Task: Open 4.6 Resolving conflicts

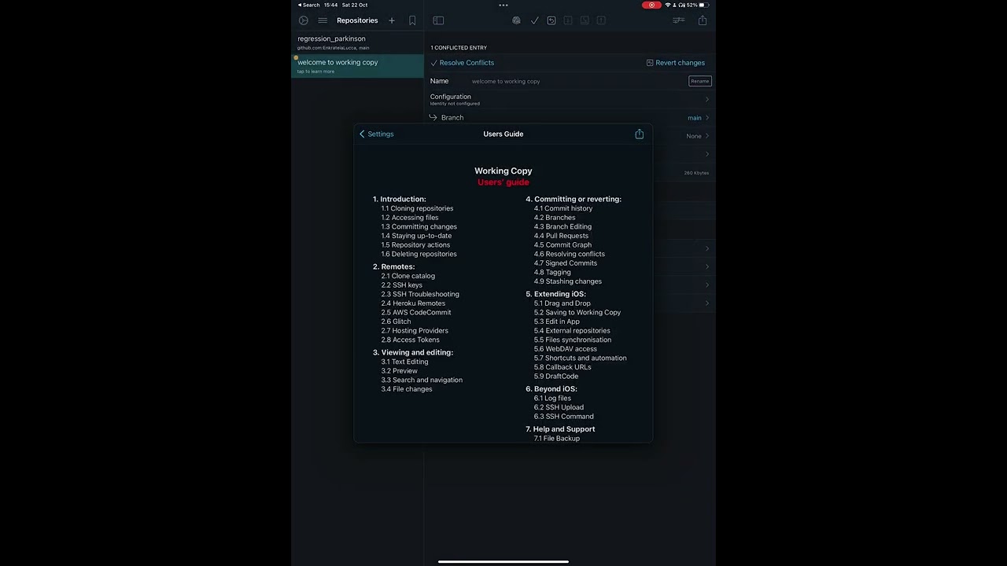Action: [570, 254]
